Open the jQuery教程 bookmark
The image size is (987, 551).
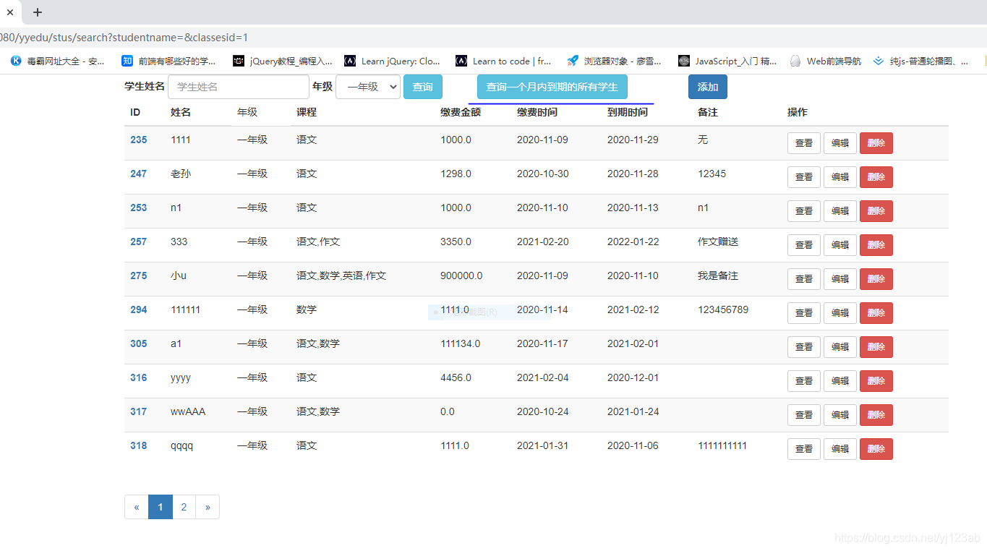coord(283,61)
